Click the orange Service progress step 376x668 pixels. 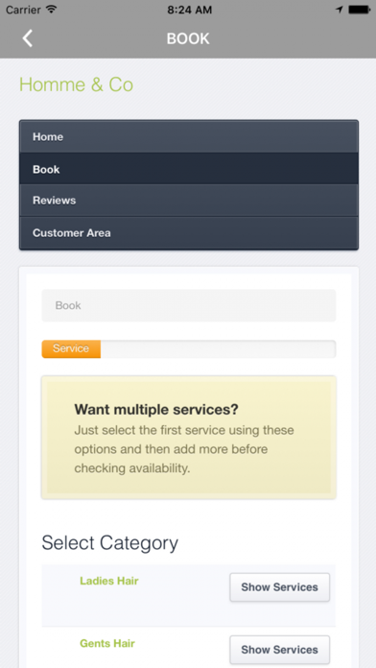tap(71, 348)
